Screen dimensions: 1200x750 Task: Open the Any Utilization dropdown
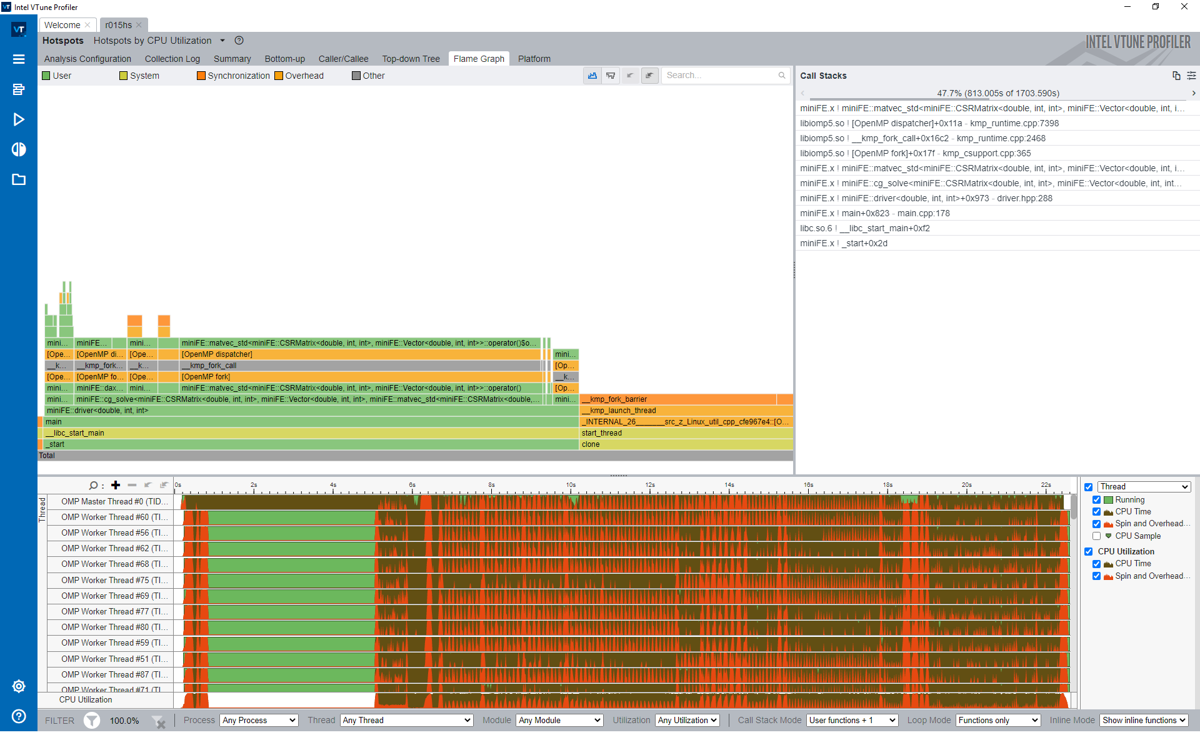(687, 721)
